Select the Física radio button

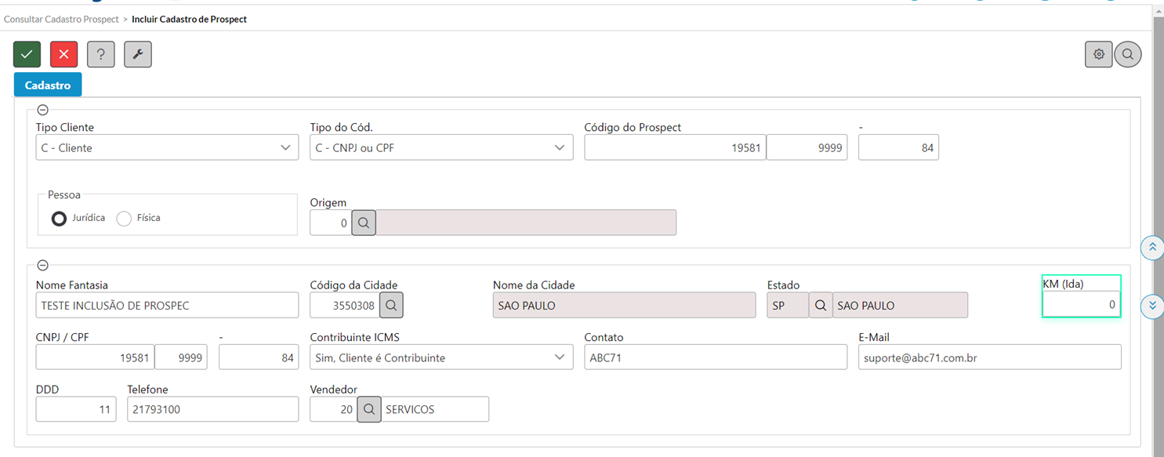coord(124,219)
